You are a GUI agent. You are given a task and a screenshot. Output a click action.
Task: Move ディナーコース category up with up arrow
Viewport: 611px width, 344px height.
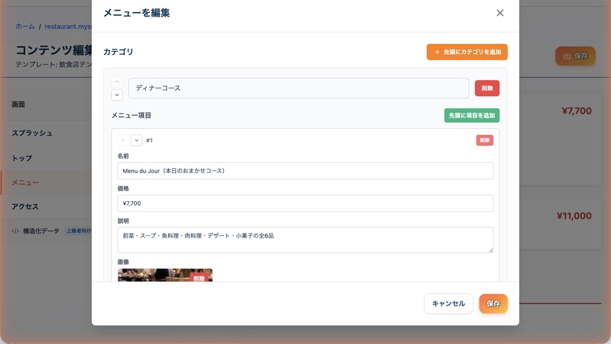(x=116, y=81)
